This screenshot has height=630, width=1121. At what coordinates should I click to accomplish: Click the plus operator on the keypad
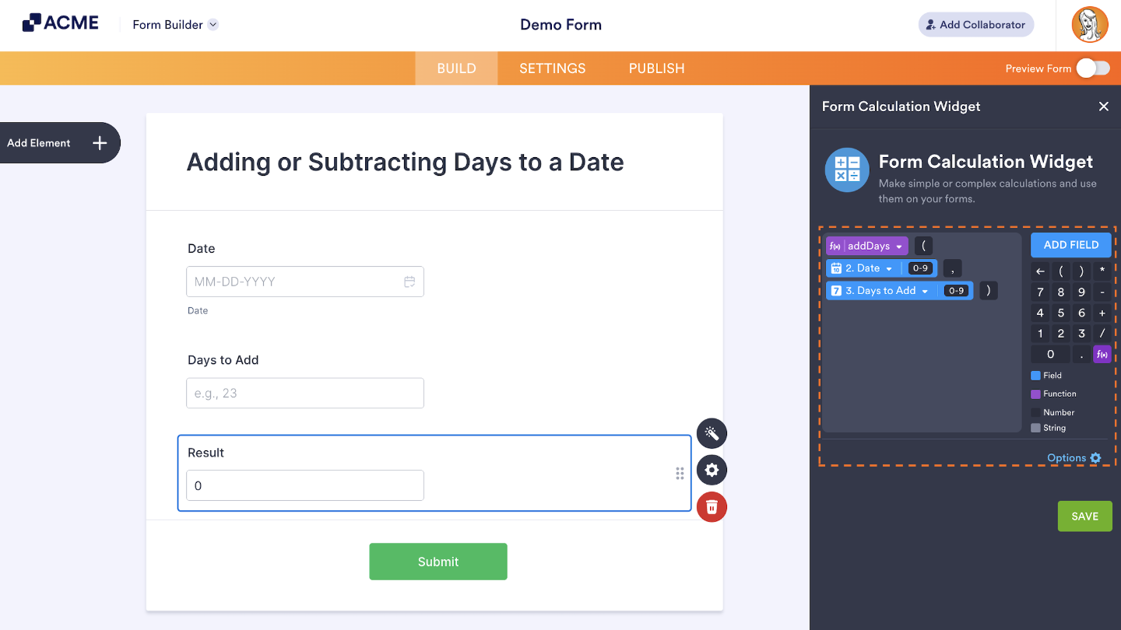[x=1102, y=312]
